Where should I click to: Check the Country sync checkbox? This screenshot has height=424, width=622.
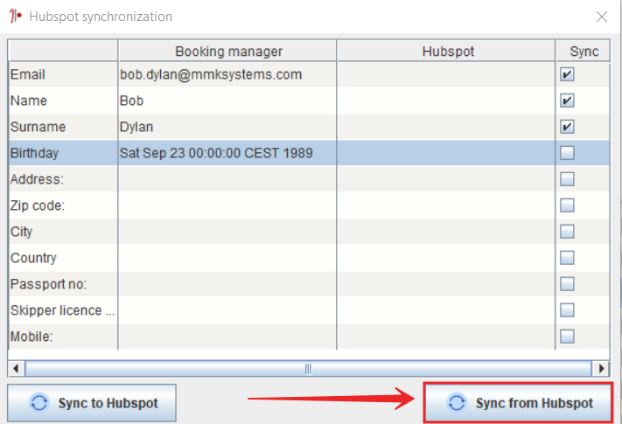(x=567, y=258)
